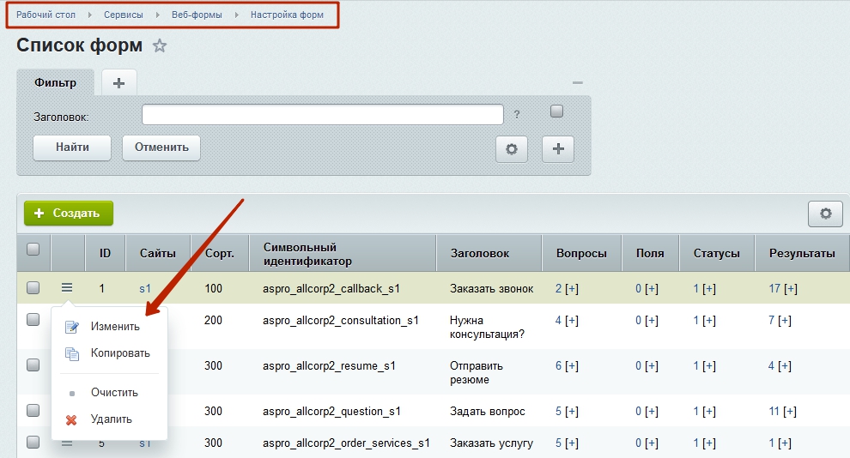Image resolution: width=850 pixels, height=458 pixels.
Task: Select Удалить in the context menu
Action: [x=109, y=419]
